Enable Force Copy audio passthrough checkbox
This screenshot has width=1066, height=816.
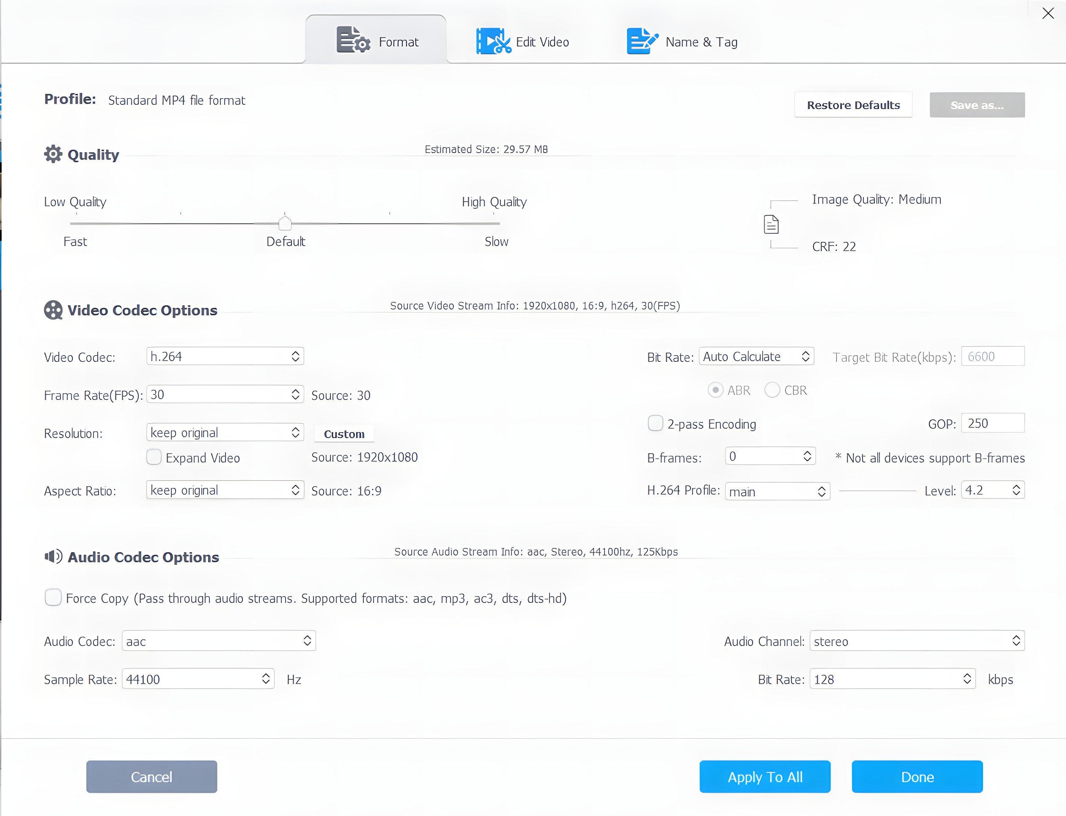[53, 597]
